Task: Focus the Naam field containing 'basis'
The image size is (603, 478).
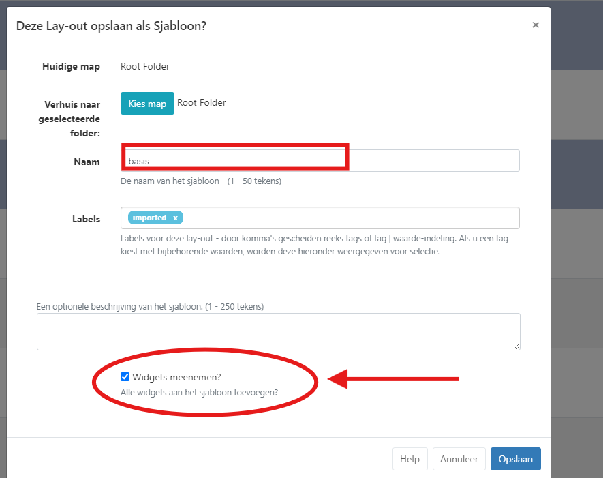Action: (x=320, y=161)
